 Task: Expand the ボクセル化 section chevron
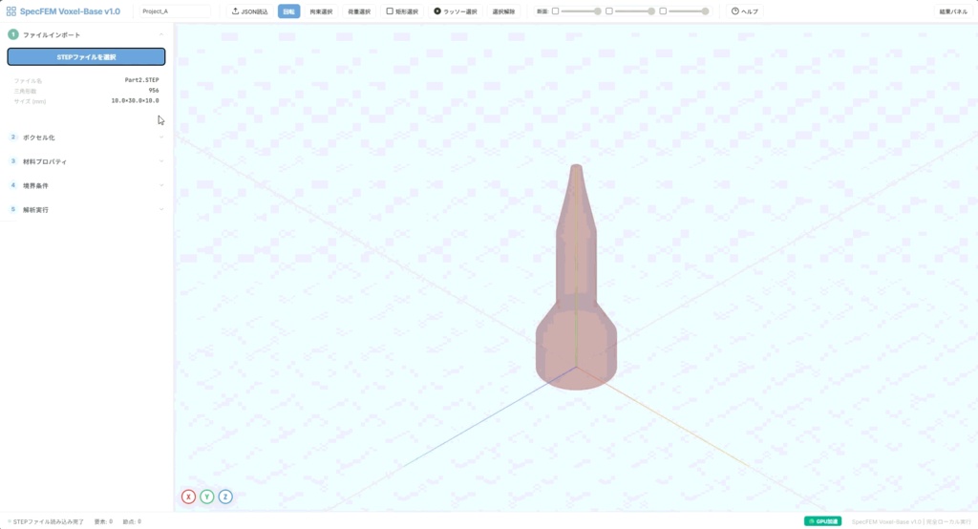(x=161, y=138)
